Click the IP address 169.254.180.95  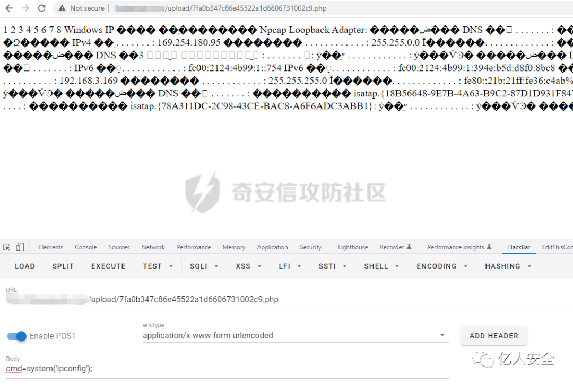(189, 43)
